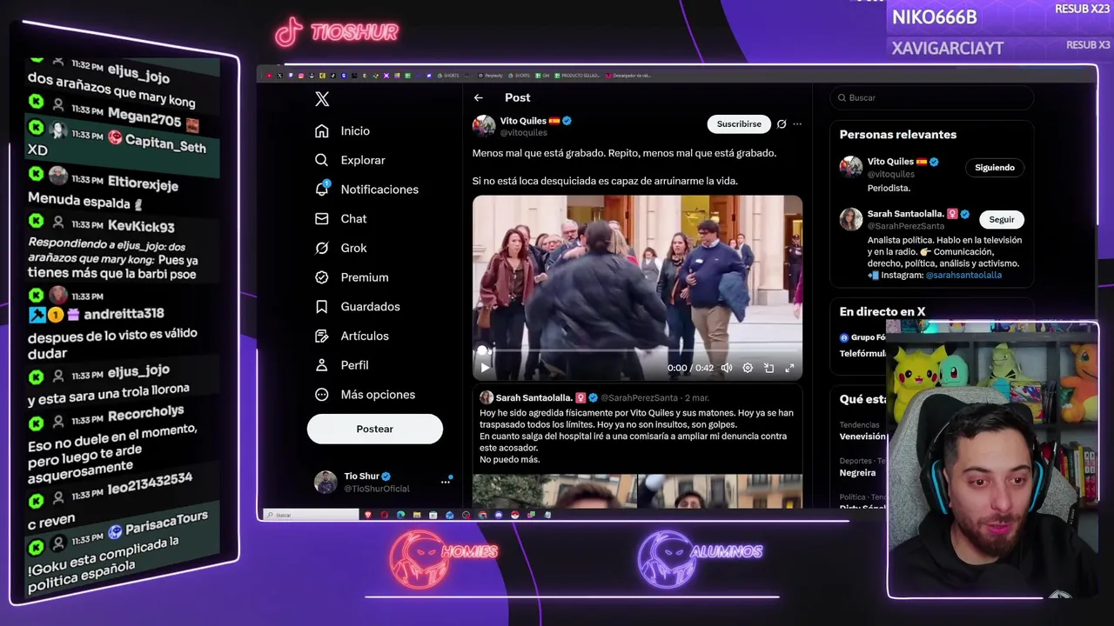Screen dimensions: 1114x626
Task: Click the Buscar search field on X
Action: (931, 97)
